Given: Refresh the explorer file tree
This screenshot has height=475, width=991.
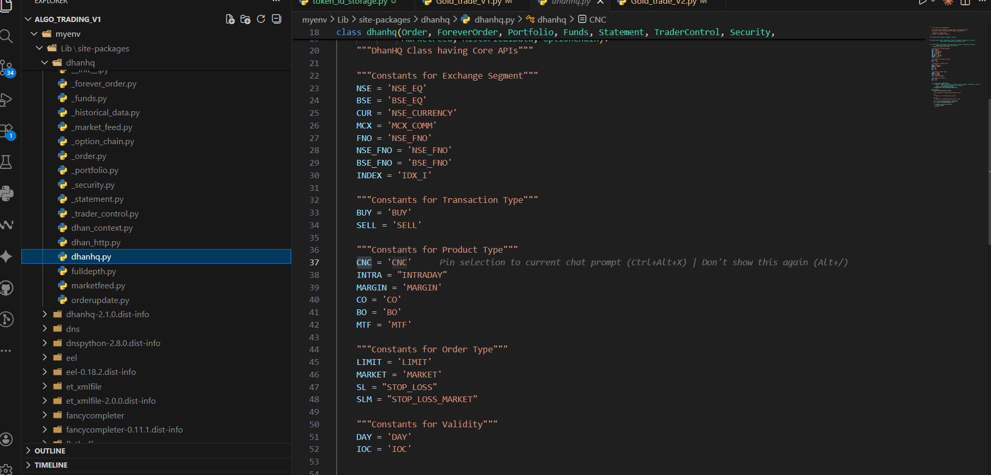Looking at the screenshot, I should point(261,19).
